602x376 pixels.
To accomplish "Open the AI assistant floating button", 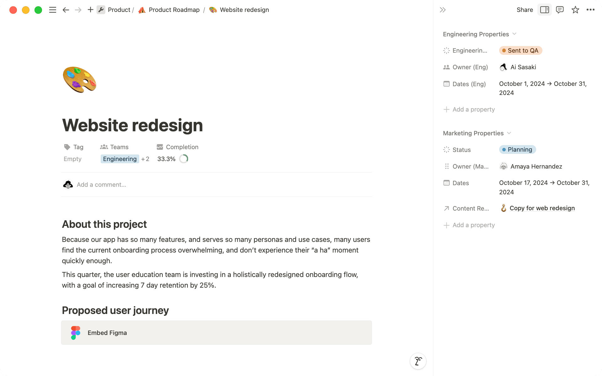I will click(418, 361).
